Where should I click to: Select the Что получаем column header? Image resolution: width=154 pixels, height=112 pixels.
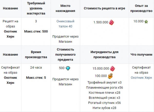click(x=141, y=54)
